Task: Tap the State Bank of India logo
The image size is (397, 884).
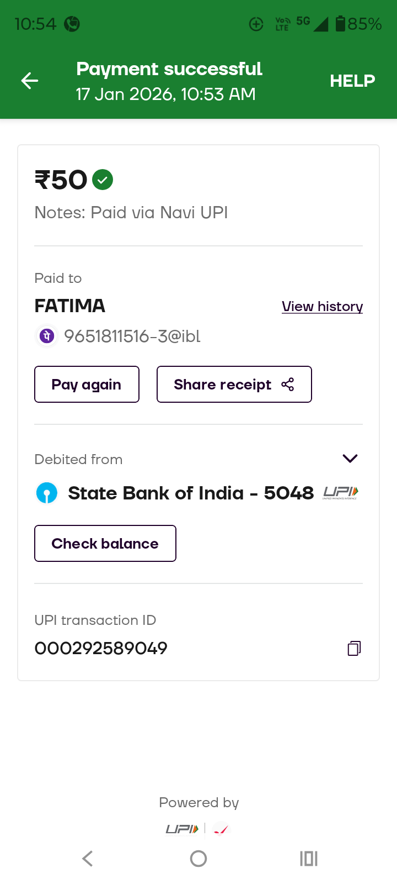Action: (47, 493)
